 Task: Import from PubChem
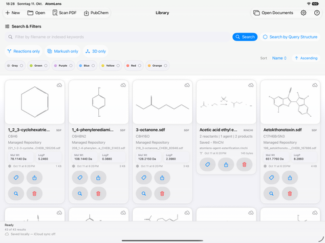96,13
